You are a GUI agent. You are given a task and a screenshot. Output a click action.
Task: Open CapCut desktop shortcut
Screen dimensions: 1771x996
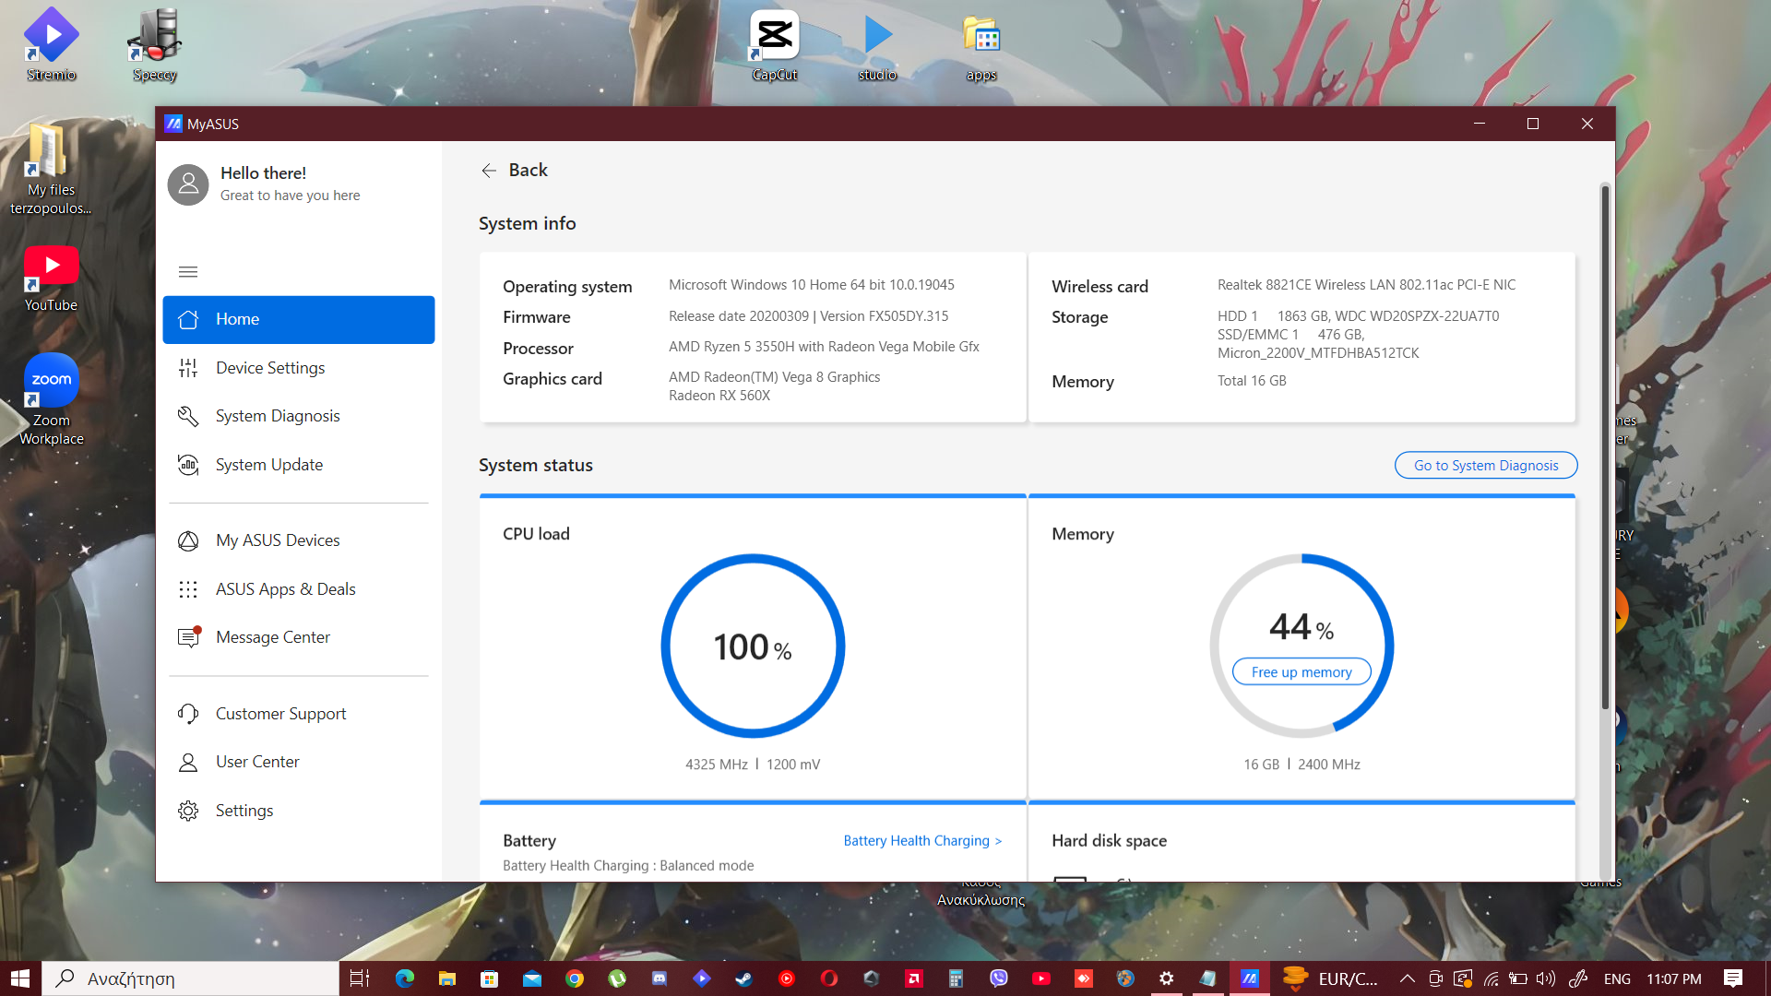(x=774, y=44)
